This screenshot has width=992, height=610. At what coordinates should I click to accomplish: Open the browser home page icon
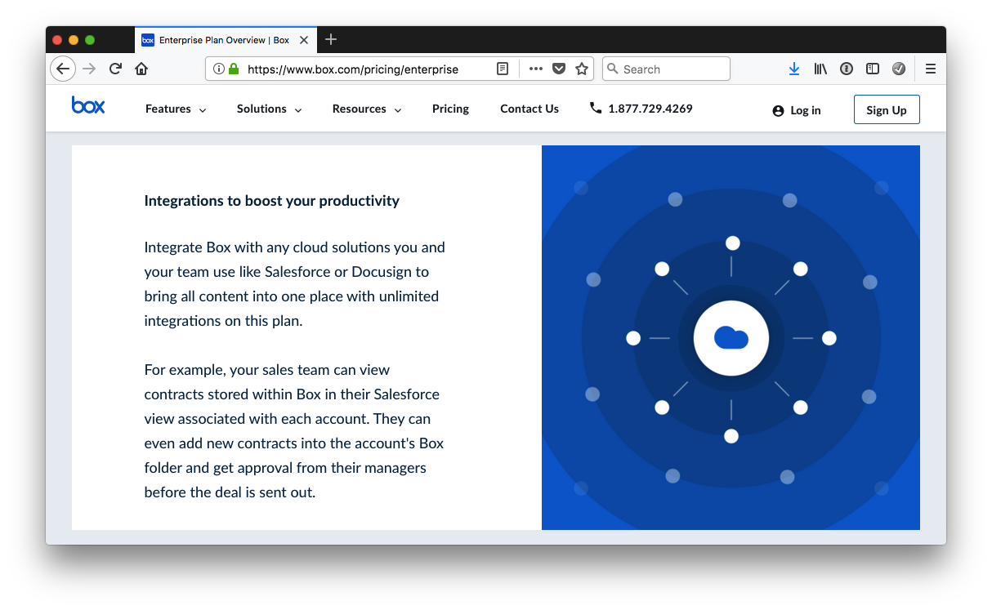(141, 69)
